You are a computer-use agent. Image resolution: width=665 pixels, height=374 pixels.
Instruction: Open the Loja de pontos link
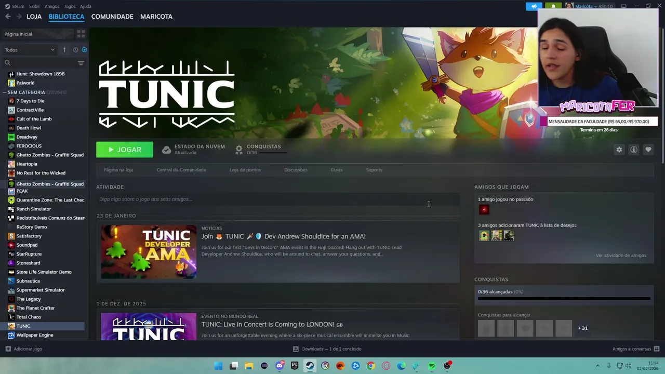[x=245, y=170]
